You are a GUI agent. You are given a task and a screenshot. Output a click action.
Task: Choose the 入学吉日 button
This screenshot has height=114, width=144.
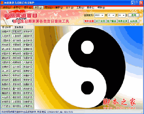pos(17,36)
